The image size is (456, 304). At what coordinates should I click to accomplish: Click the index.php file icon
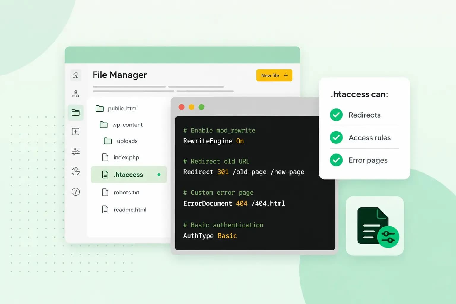pos(105,157)
